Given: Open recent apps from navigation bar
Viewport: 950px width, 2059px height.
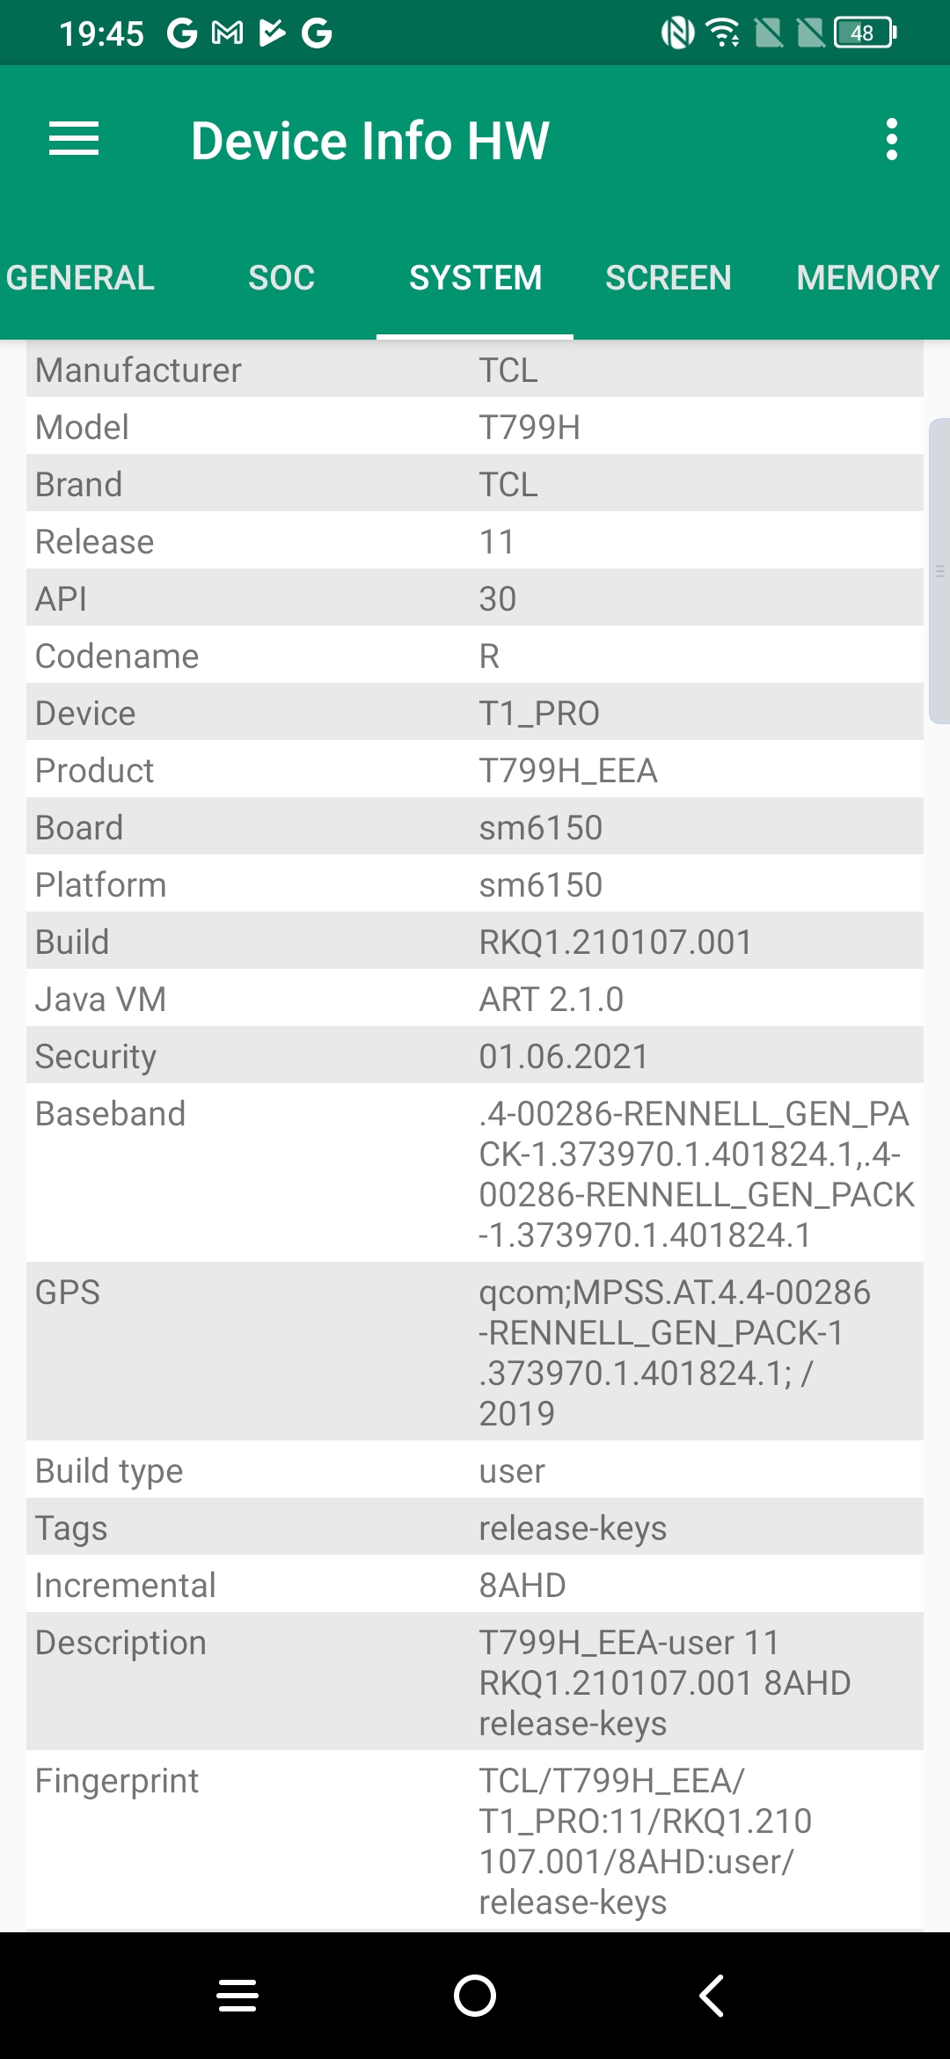Looking at the screenshot, I should 237,1995.
